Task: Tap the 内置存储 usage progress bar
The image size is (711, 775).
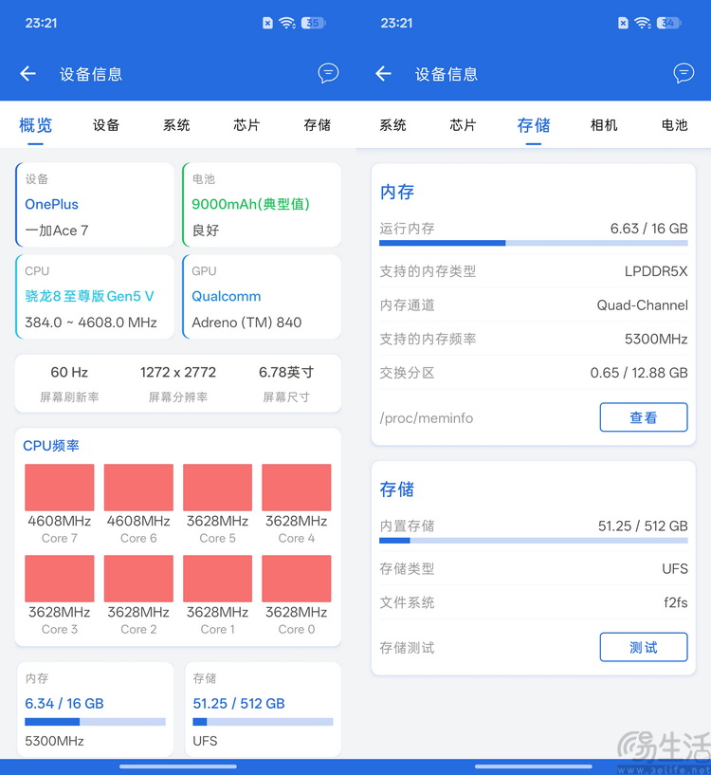Action: pyautogui.click(x=534, y=541)
